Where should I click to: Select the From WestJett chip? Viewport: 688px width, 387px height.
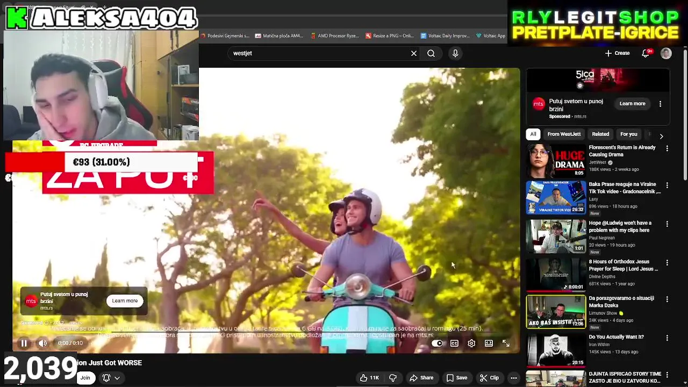click(564, 134)
